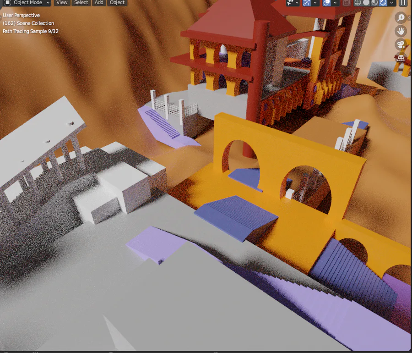Toggle perspective/orthographic grid gizmo
The width and height of the screenshot is (412, 353).
401,58
